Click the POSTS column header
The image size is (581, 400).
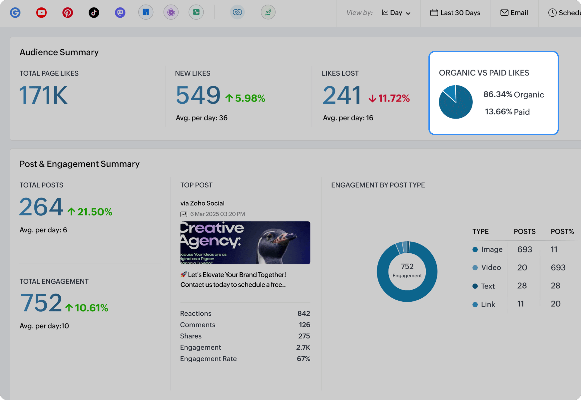[x=524, y=232]
